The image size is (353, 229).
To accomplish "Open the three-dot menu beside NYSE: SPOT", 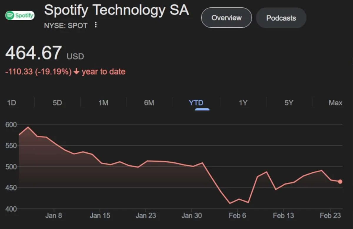I will (96, 25).
